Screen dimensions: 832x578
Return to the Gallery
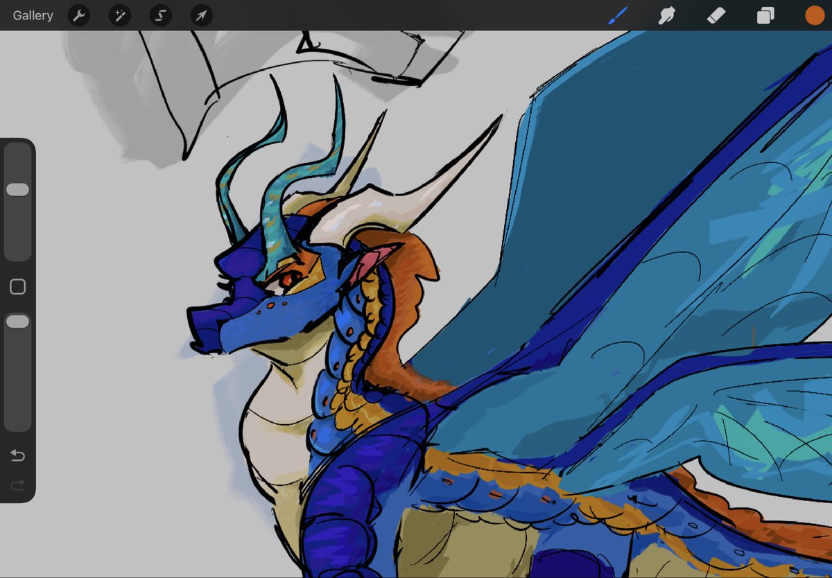pos(33,15)
